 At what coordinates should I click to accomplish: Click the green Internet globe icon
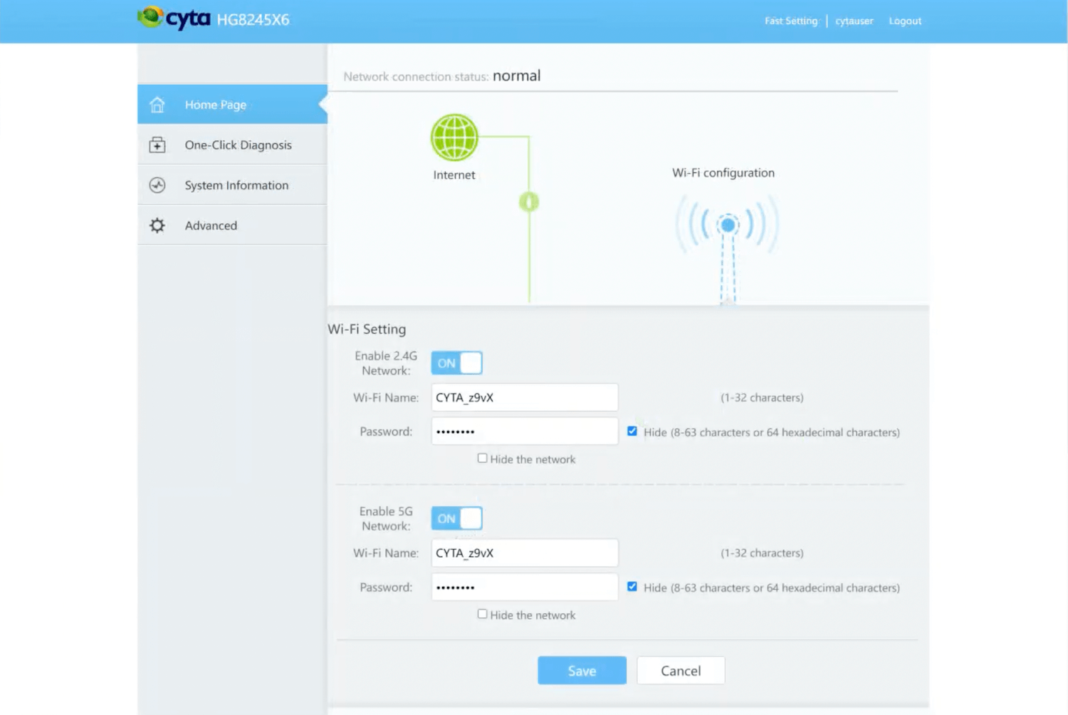pos(454,137)
